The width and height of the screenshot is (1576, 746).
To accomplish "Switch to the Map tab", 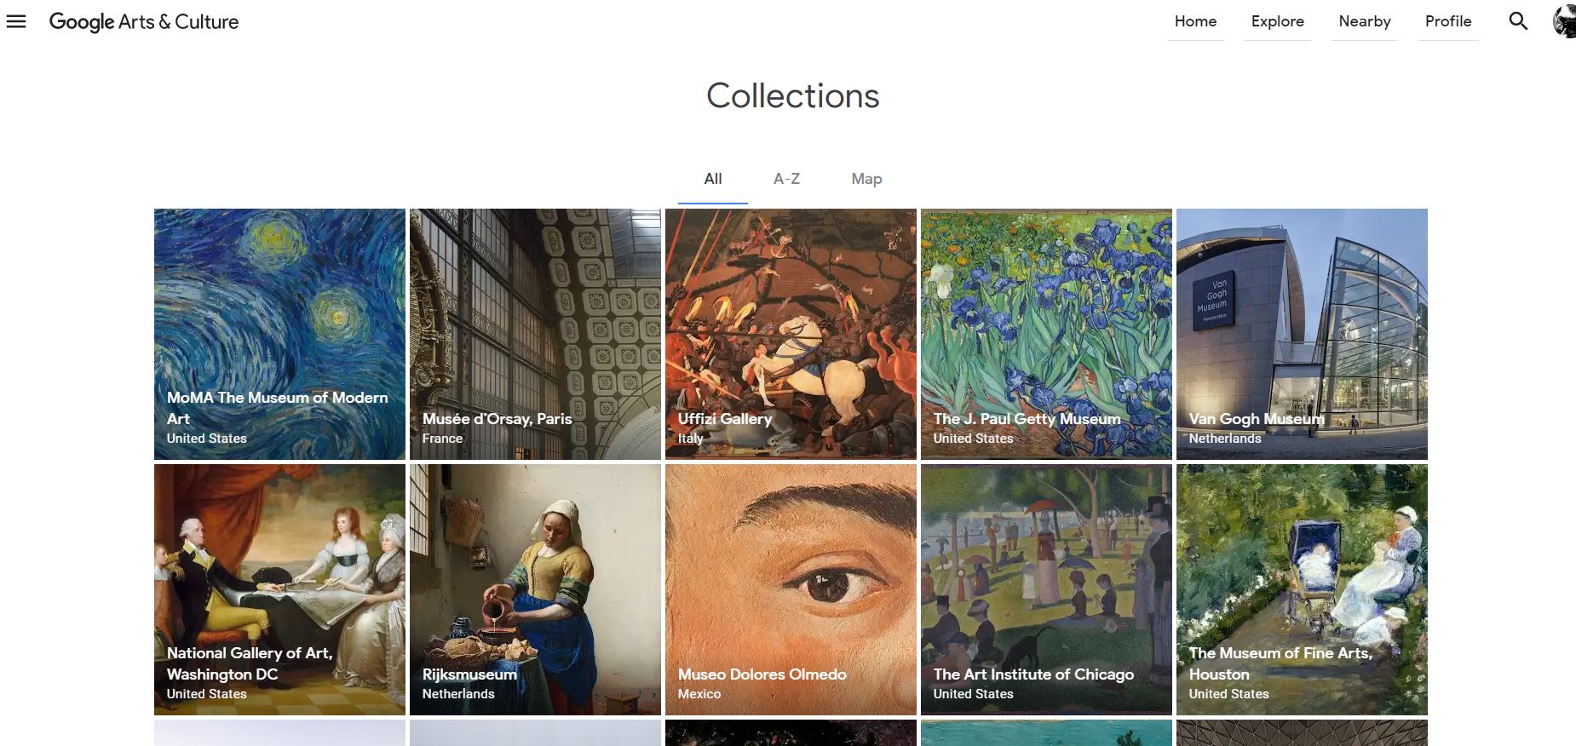I will click(x=866, y=179).
